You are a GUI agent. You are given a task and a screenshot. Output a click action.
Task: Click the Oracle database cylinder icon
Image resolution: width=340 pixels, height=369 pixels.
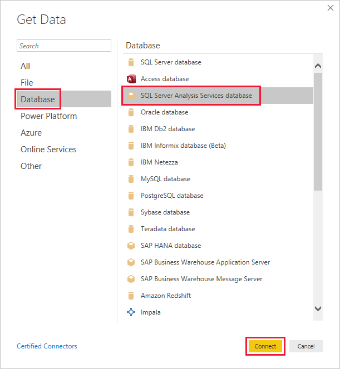(131, 112)
